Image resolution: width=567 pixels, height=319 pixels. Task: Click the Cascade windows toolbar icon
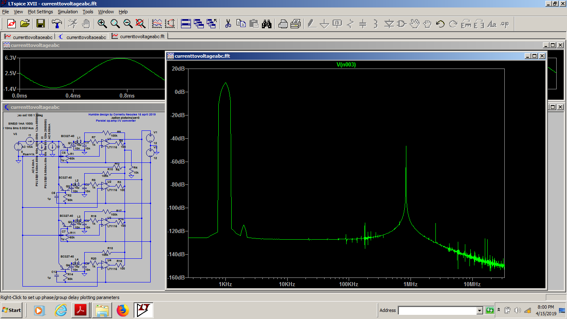pos(198,24)
